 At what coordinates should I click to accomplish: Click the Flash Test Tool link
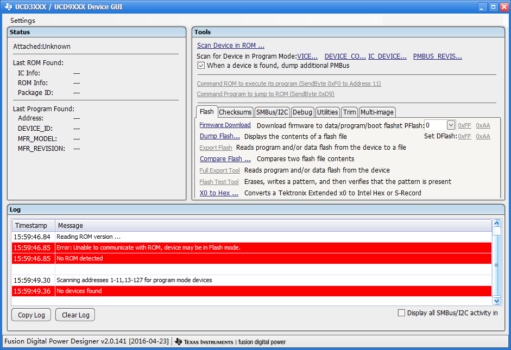click(x=219, y=182)
